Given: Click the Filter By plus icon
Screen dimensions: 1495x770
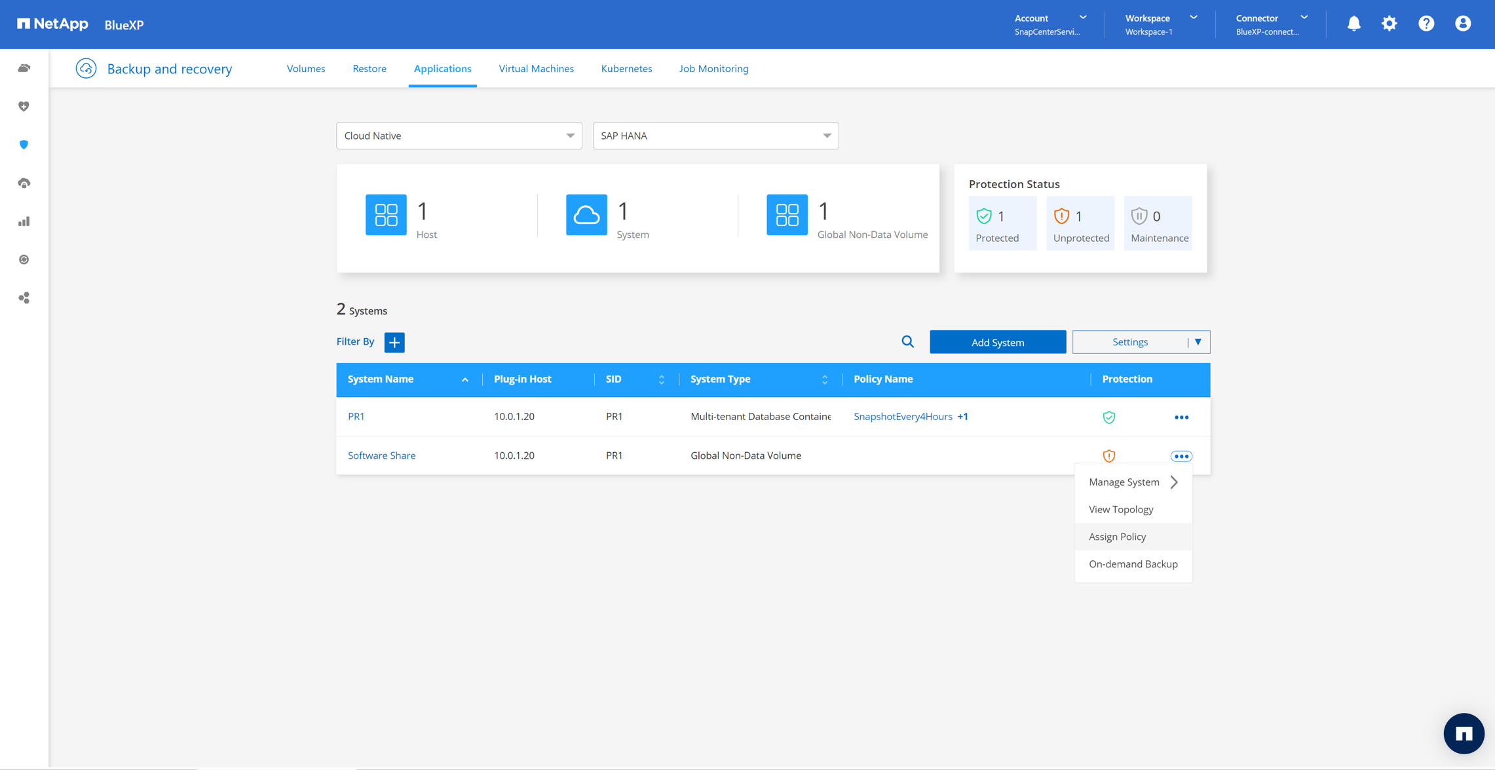Looking at the screenshot, I should pyautogui.click(x=394, y=342).
